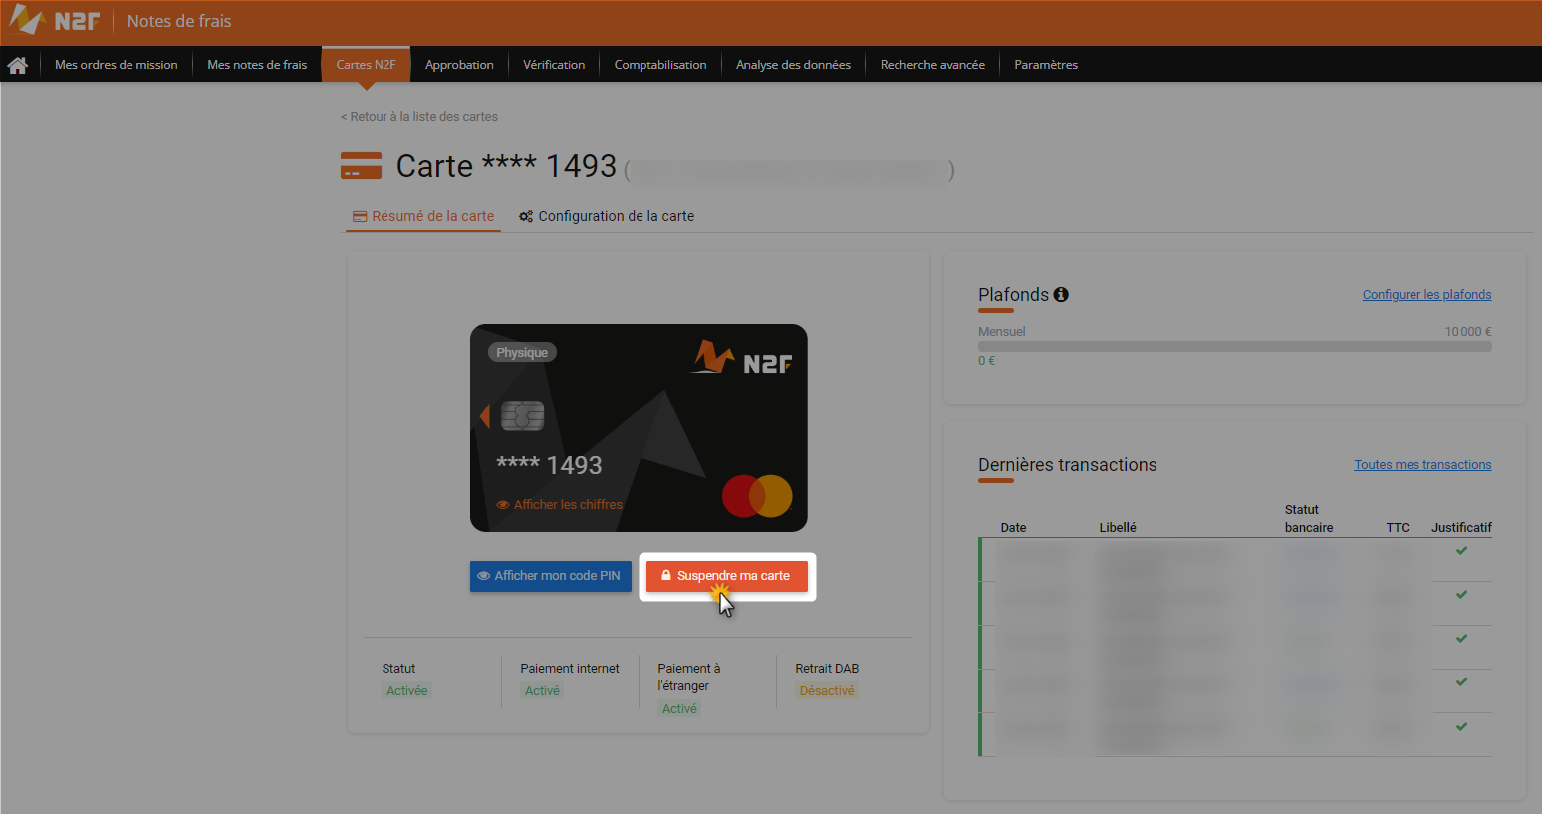Click Retour à la liste des cartes
The height and width of the screenshot is (814, 1542).
(x=419, y=117)
